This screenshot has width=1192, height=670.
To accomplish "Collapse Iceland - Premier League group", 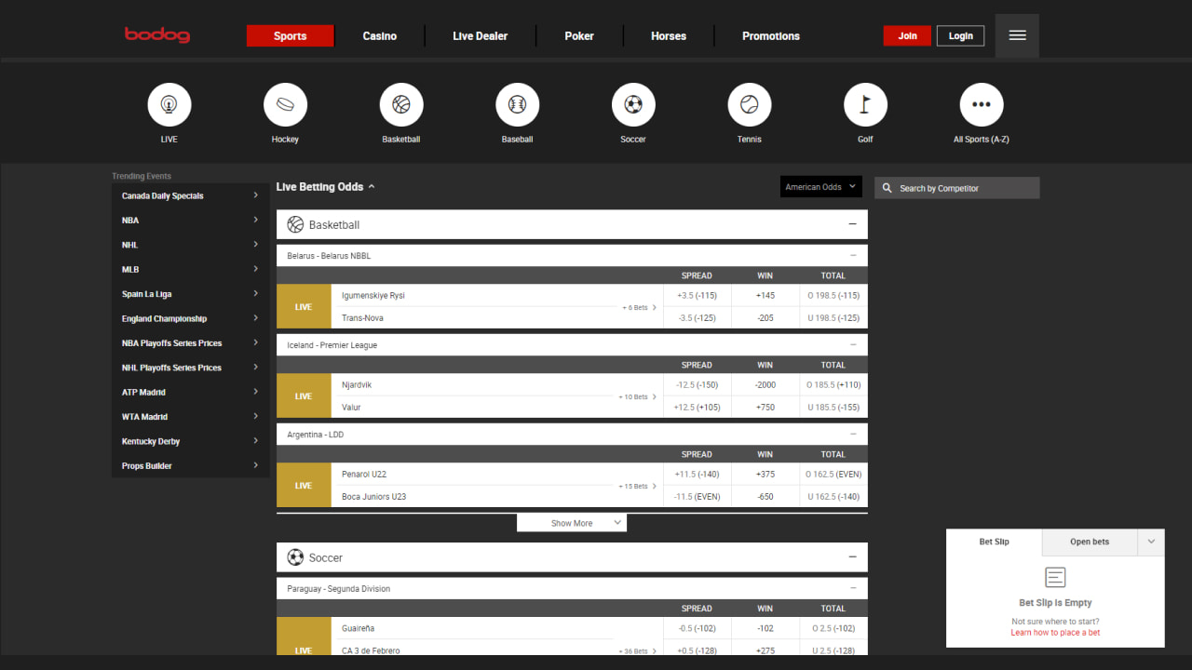I will coord(852,344).
